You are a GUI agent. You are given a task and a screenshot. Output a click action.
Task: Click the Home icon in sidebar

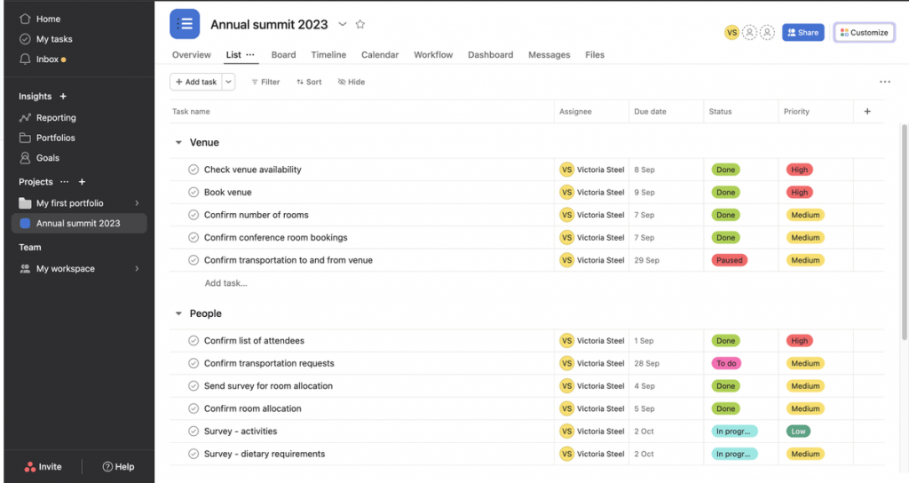coord(25,19)
